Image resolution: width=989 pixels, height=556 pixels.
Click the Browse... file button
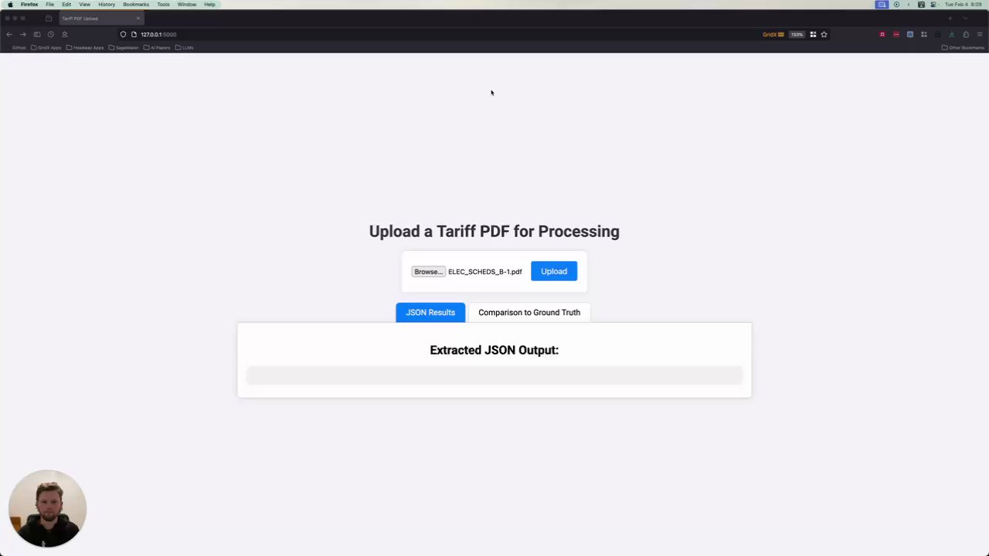[x=428, y=272]
